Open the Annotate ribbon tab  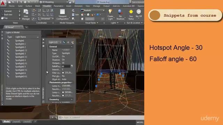78,6
